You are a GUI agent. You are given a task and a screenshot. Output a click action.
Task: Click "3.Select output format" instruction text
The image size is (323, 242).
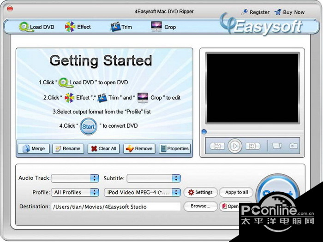tap(102, 112)
